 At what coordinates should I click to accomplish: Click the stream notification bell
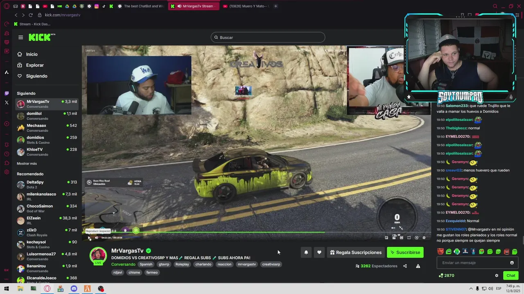pos(306,252)
